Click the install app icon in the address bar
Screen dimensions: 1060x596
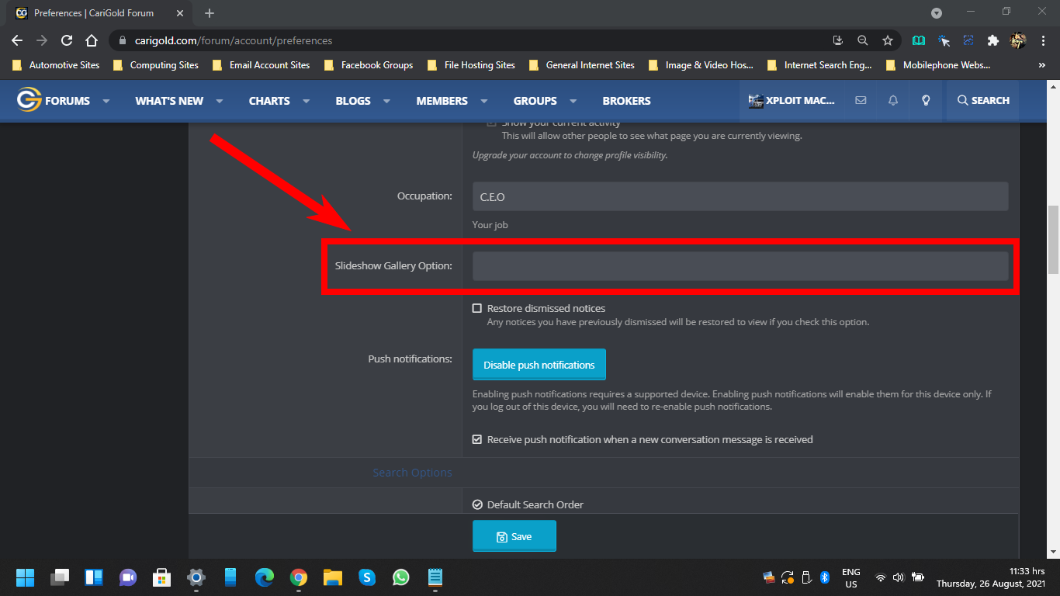click(838, 40)
